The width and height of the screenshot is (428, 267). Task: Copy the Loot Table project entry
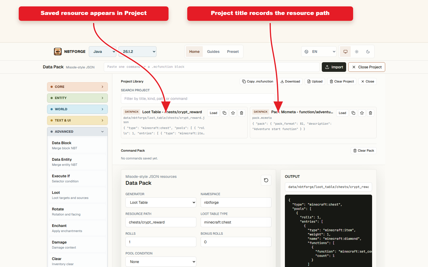[x=224, y=113]
